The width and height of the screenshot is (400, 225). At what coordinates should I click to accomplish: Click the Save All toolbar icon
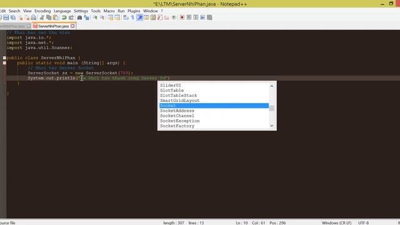(x=13, y=17)
